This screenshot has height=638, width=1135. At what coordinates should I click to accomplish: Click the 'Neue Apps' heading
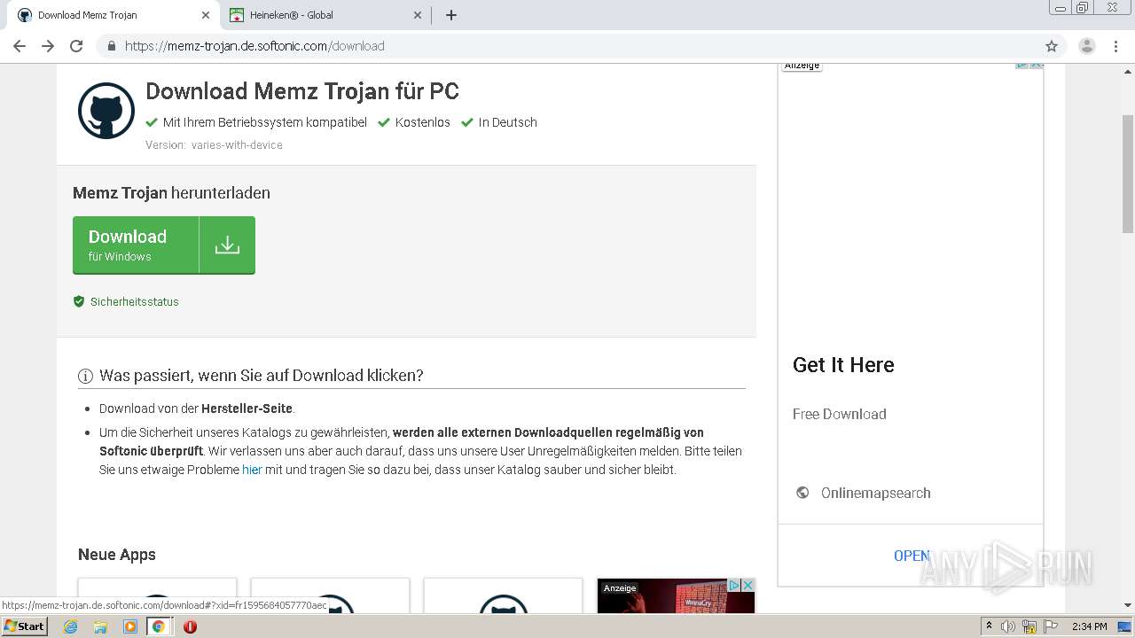117,555
